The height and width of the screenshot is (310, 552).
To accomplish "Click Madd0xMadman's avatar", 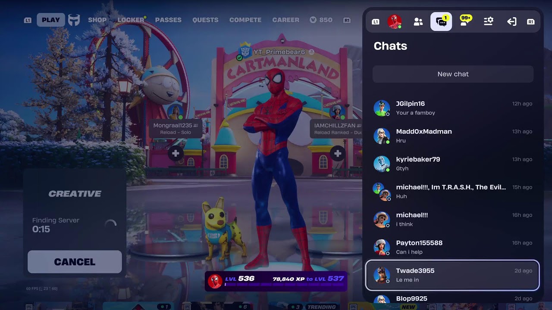I will click(382, 136).
